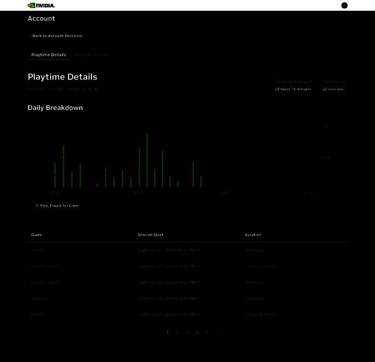
Task: Sort the table by Duration
Action: (x=253, y=235)
